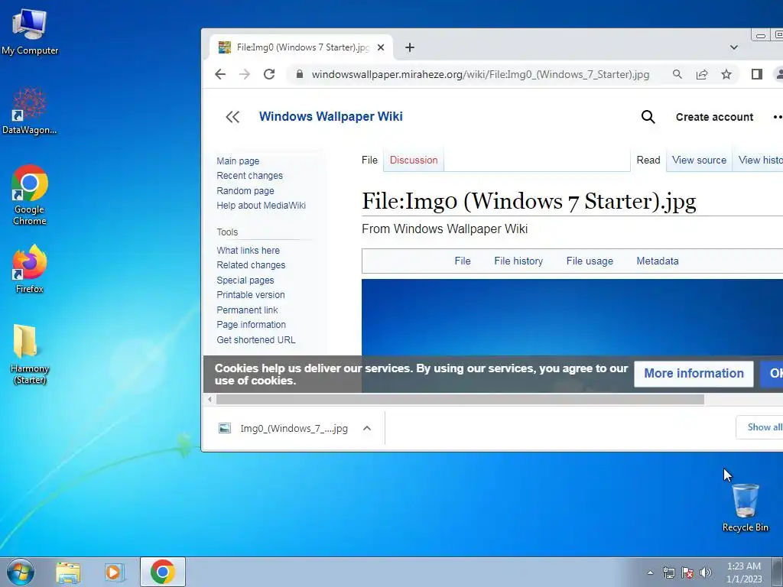Open Page information link

point(251,324)
